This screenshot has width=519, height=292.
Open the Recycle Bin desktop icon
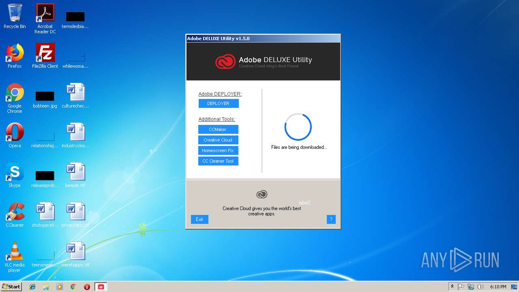pyautogui.click(x=15, y=17)
